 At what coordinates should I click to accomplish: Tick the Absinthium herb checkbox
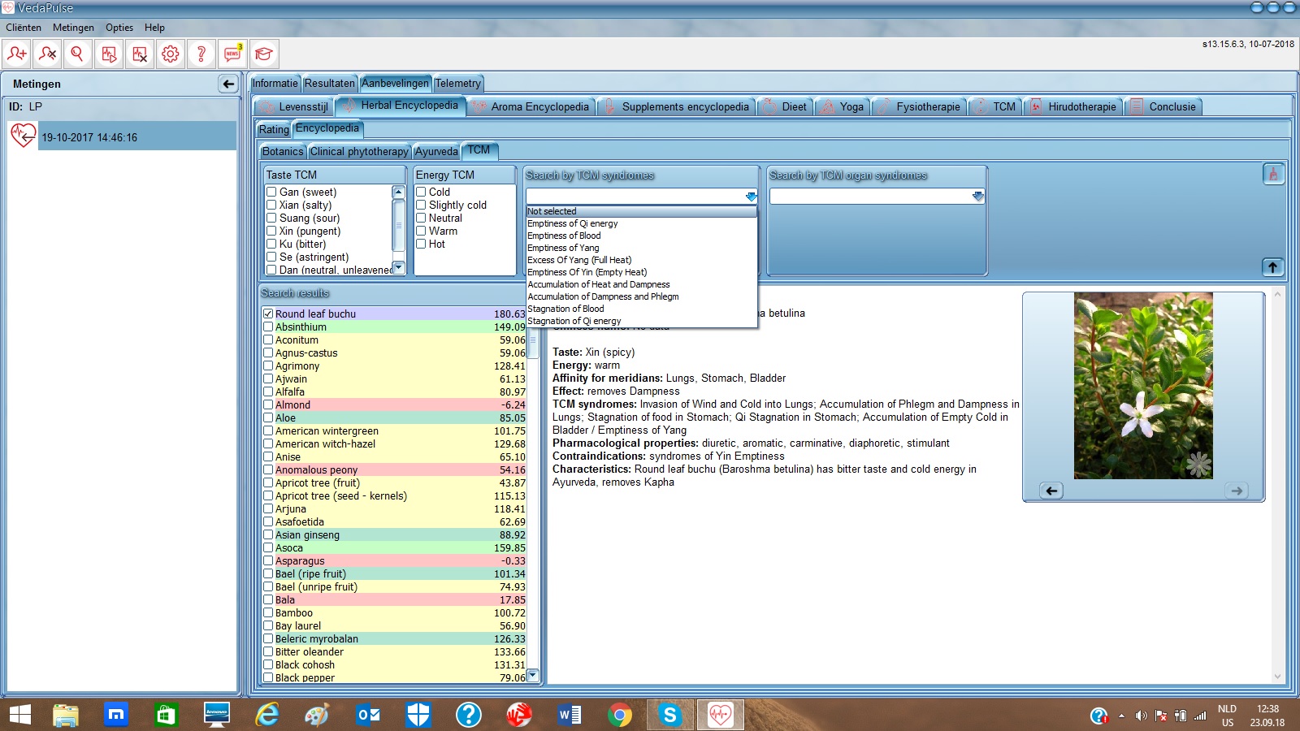click(268, 327)
